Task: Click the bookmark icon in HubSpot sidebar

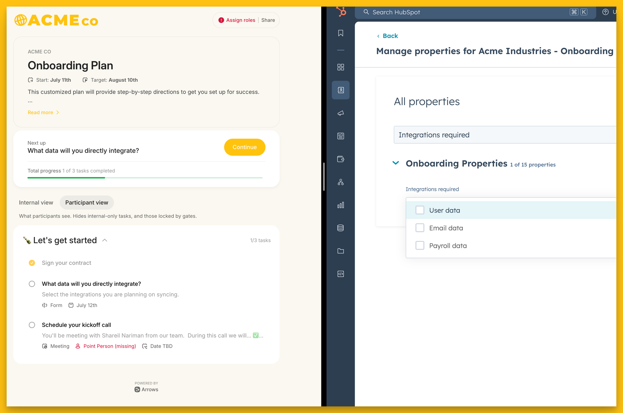Action: (x=340, y=33)
